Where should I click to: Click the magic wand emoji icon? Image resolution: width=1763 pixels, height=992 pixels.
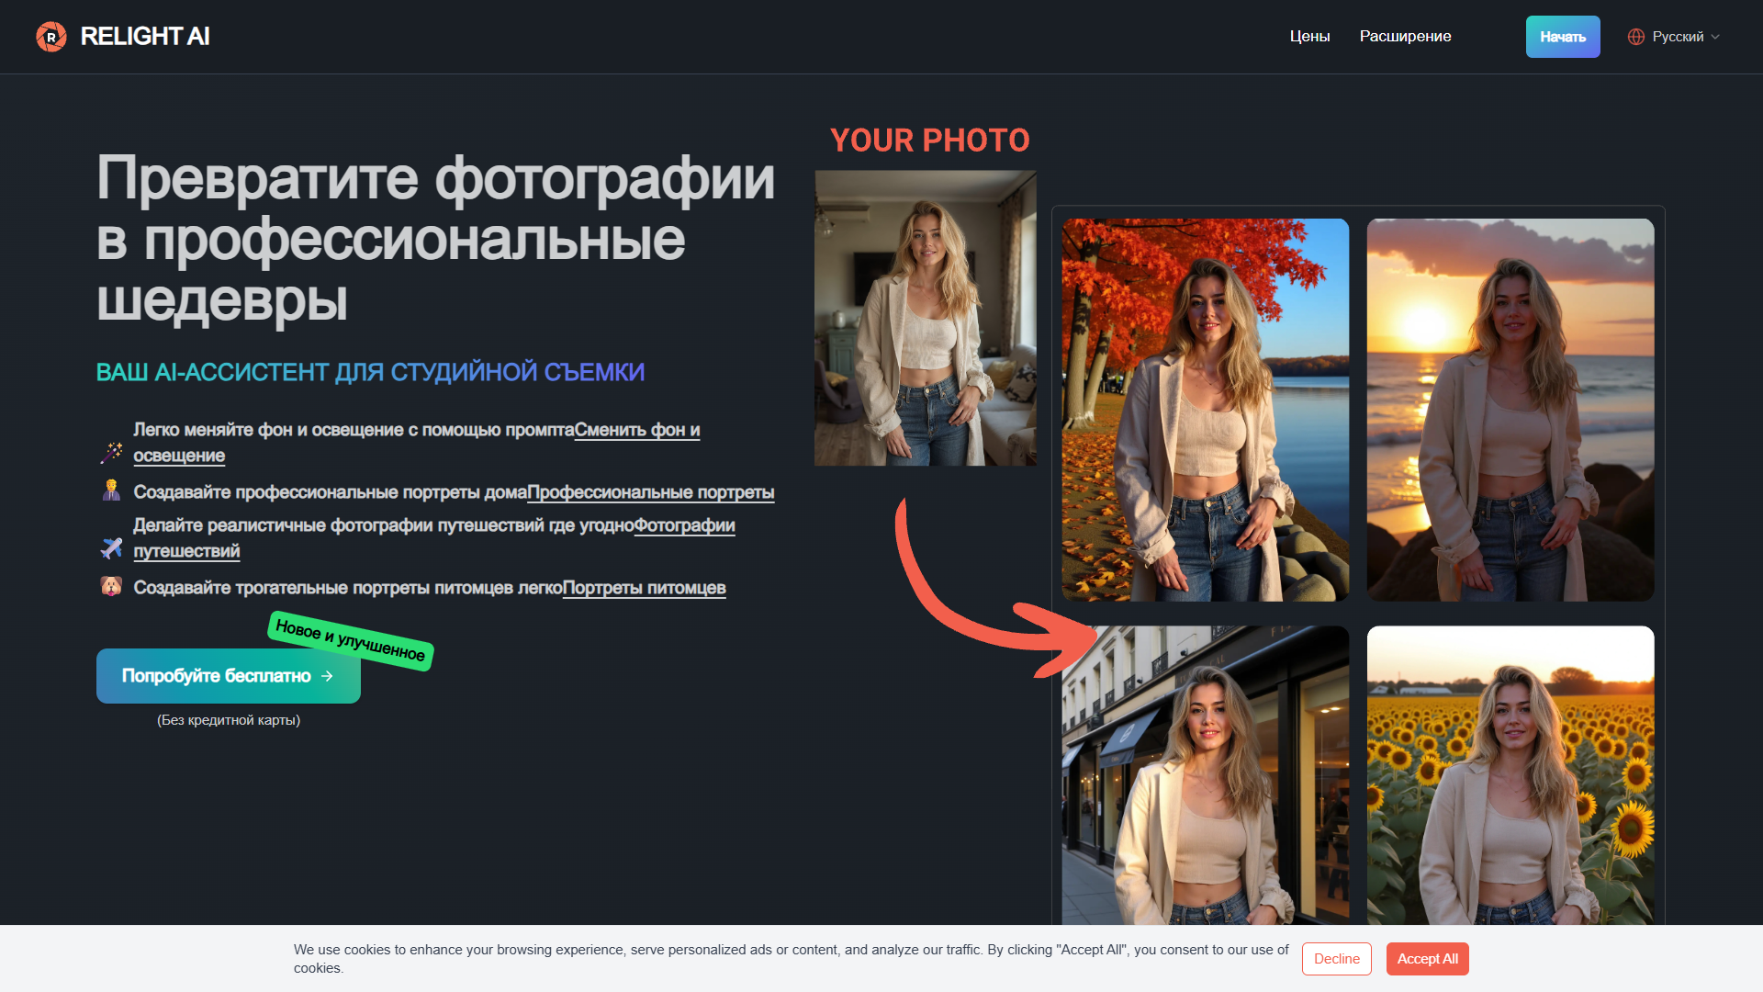coord(111,453)
